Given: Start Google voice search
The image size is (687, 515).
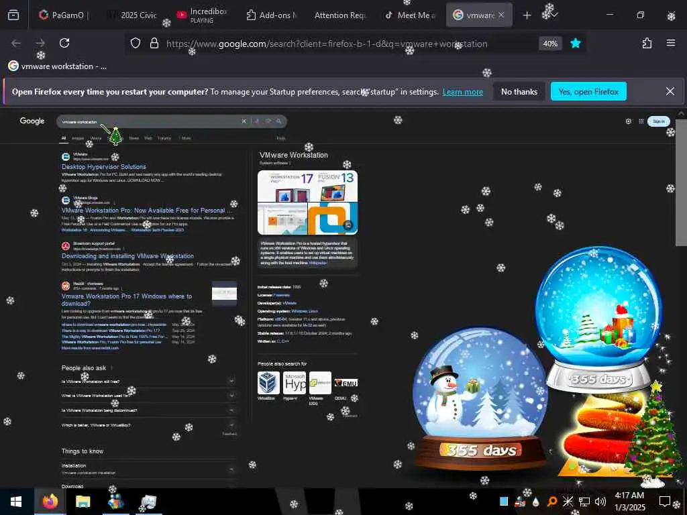Looking at the screenshot, I should pos(257,121).
